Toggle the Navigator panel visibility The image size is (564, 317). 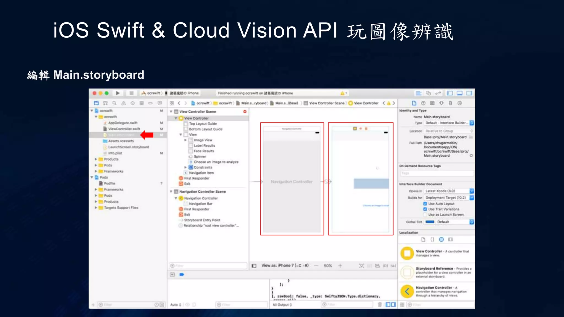(450, 93)
